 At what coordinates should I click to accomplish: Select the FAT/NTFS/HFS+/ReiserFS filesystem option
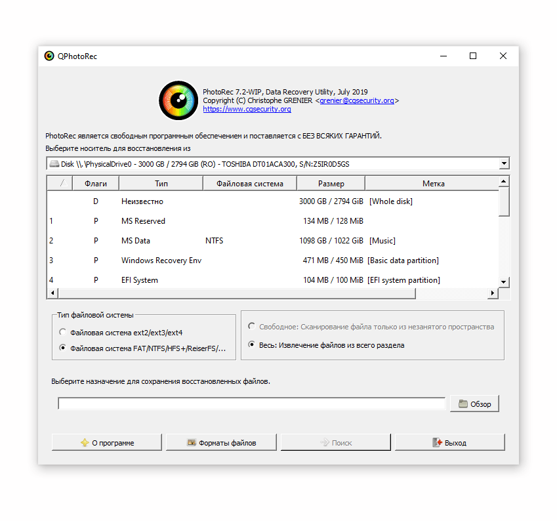point(63,348)
